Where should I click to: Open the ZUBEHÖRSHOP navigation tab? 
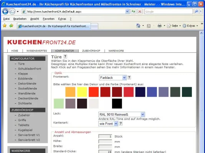91,51
